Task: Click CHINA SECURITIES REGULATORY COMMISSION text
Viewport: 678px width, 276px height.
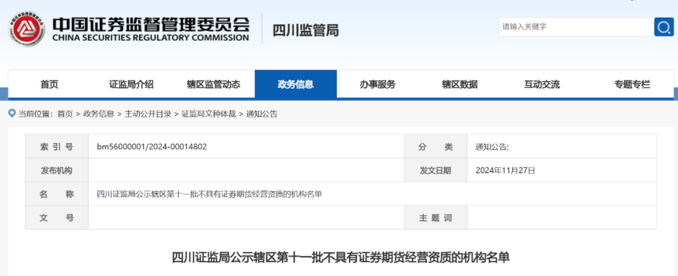Action: click(x=151, y=38)
